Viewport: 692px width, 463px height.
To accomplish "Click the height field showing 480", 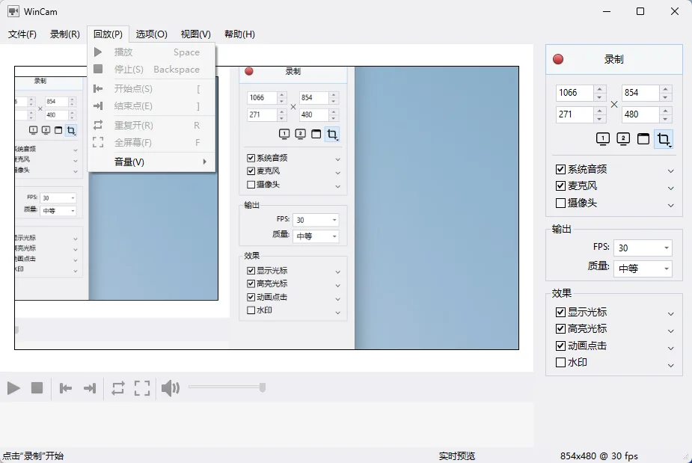I will click(x=640, y=114).
